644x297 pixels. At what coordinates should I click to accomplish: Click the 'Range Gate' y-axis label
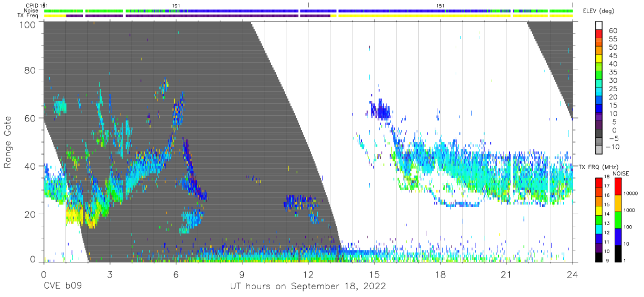pos(8,142)
